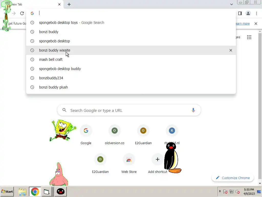Click the Pingu app taskbar icon
The width and height of the screenshot is (262, 197).
click(x=60, y=191)
